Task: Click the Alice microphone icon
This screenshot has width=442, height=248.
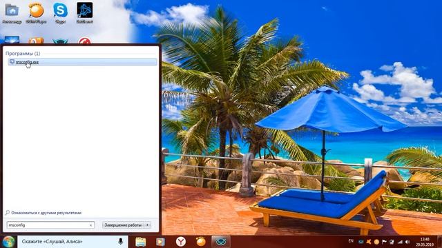Action: coord(120,242)
